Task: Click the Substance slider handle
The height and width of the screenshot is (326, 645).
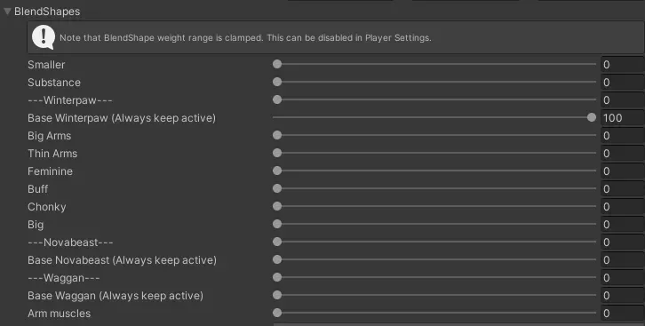Action: point(277,82)
